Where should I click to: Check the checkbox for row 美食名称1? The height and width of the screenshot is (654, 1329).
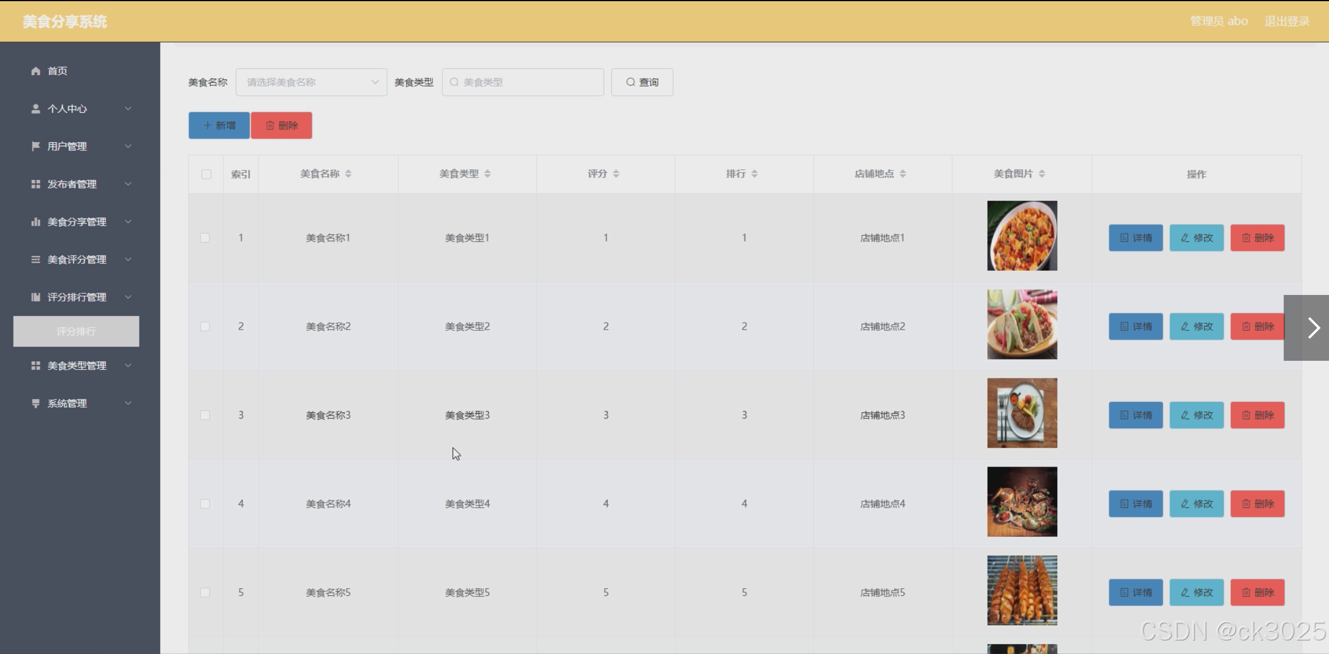coord(205,238)
